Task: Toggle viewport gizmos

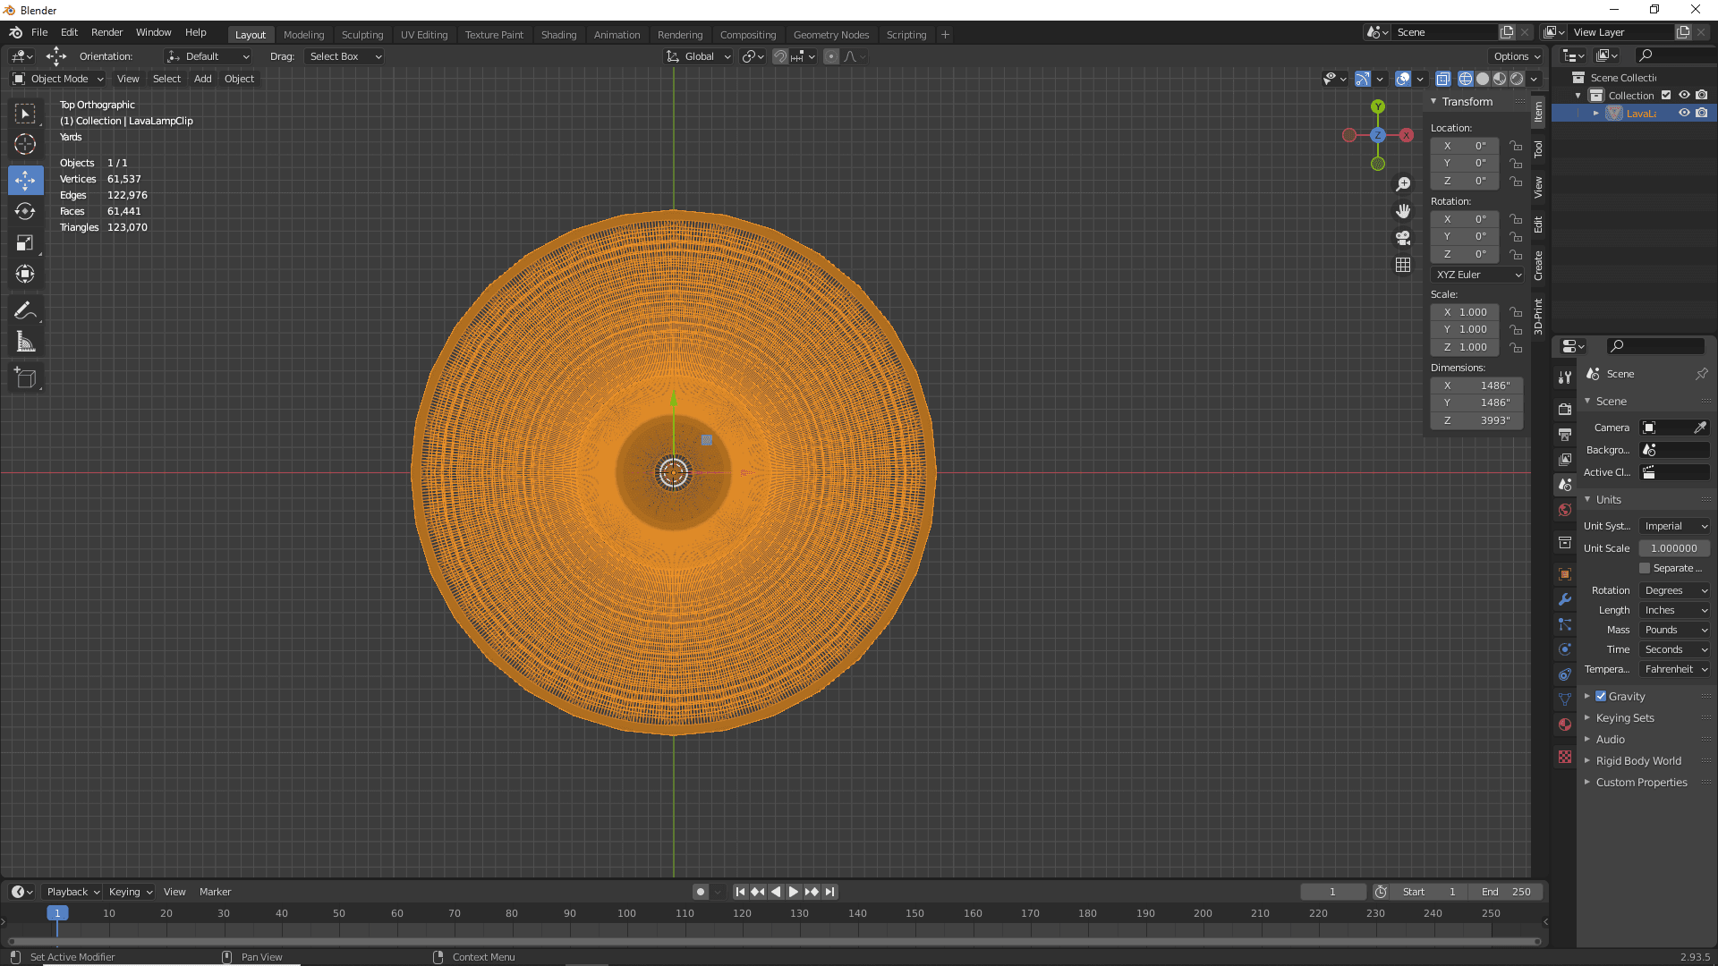Action: click(1363, 79)
